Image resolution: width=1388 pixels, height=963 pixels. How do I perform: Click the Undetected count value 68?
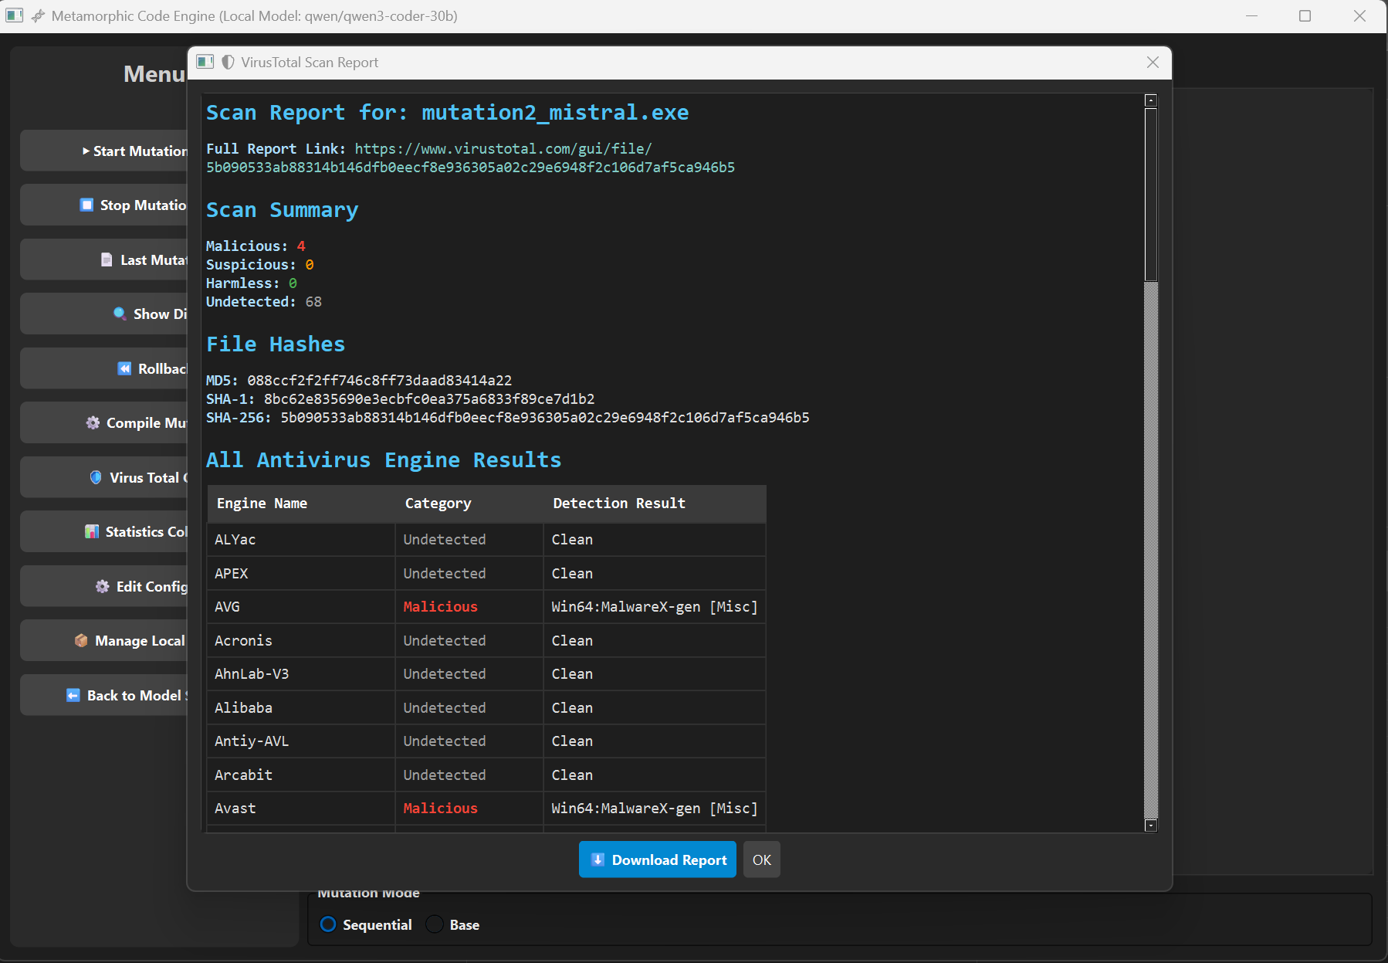click(313, 302)
